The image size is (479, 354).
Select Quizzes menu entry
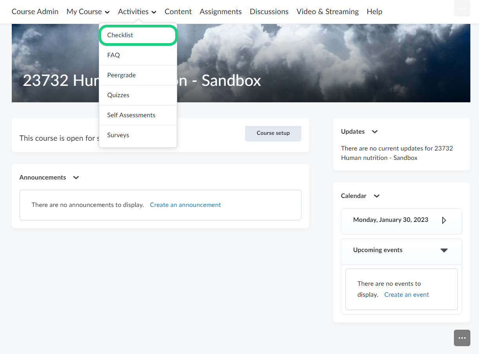(x=118, y=95)
